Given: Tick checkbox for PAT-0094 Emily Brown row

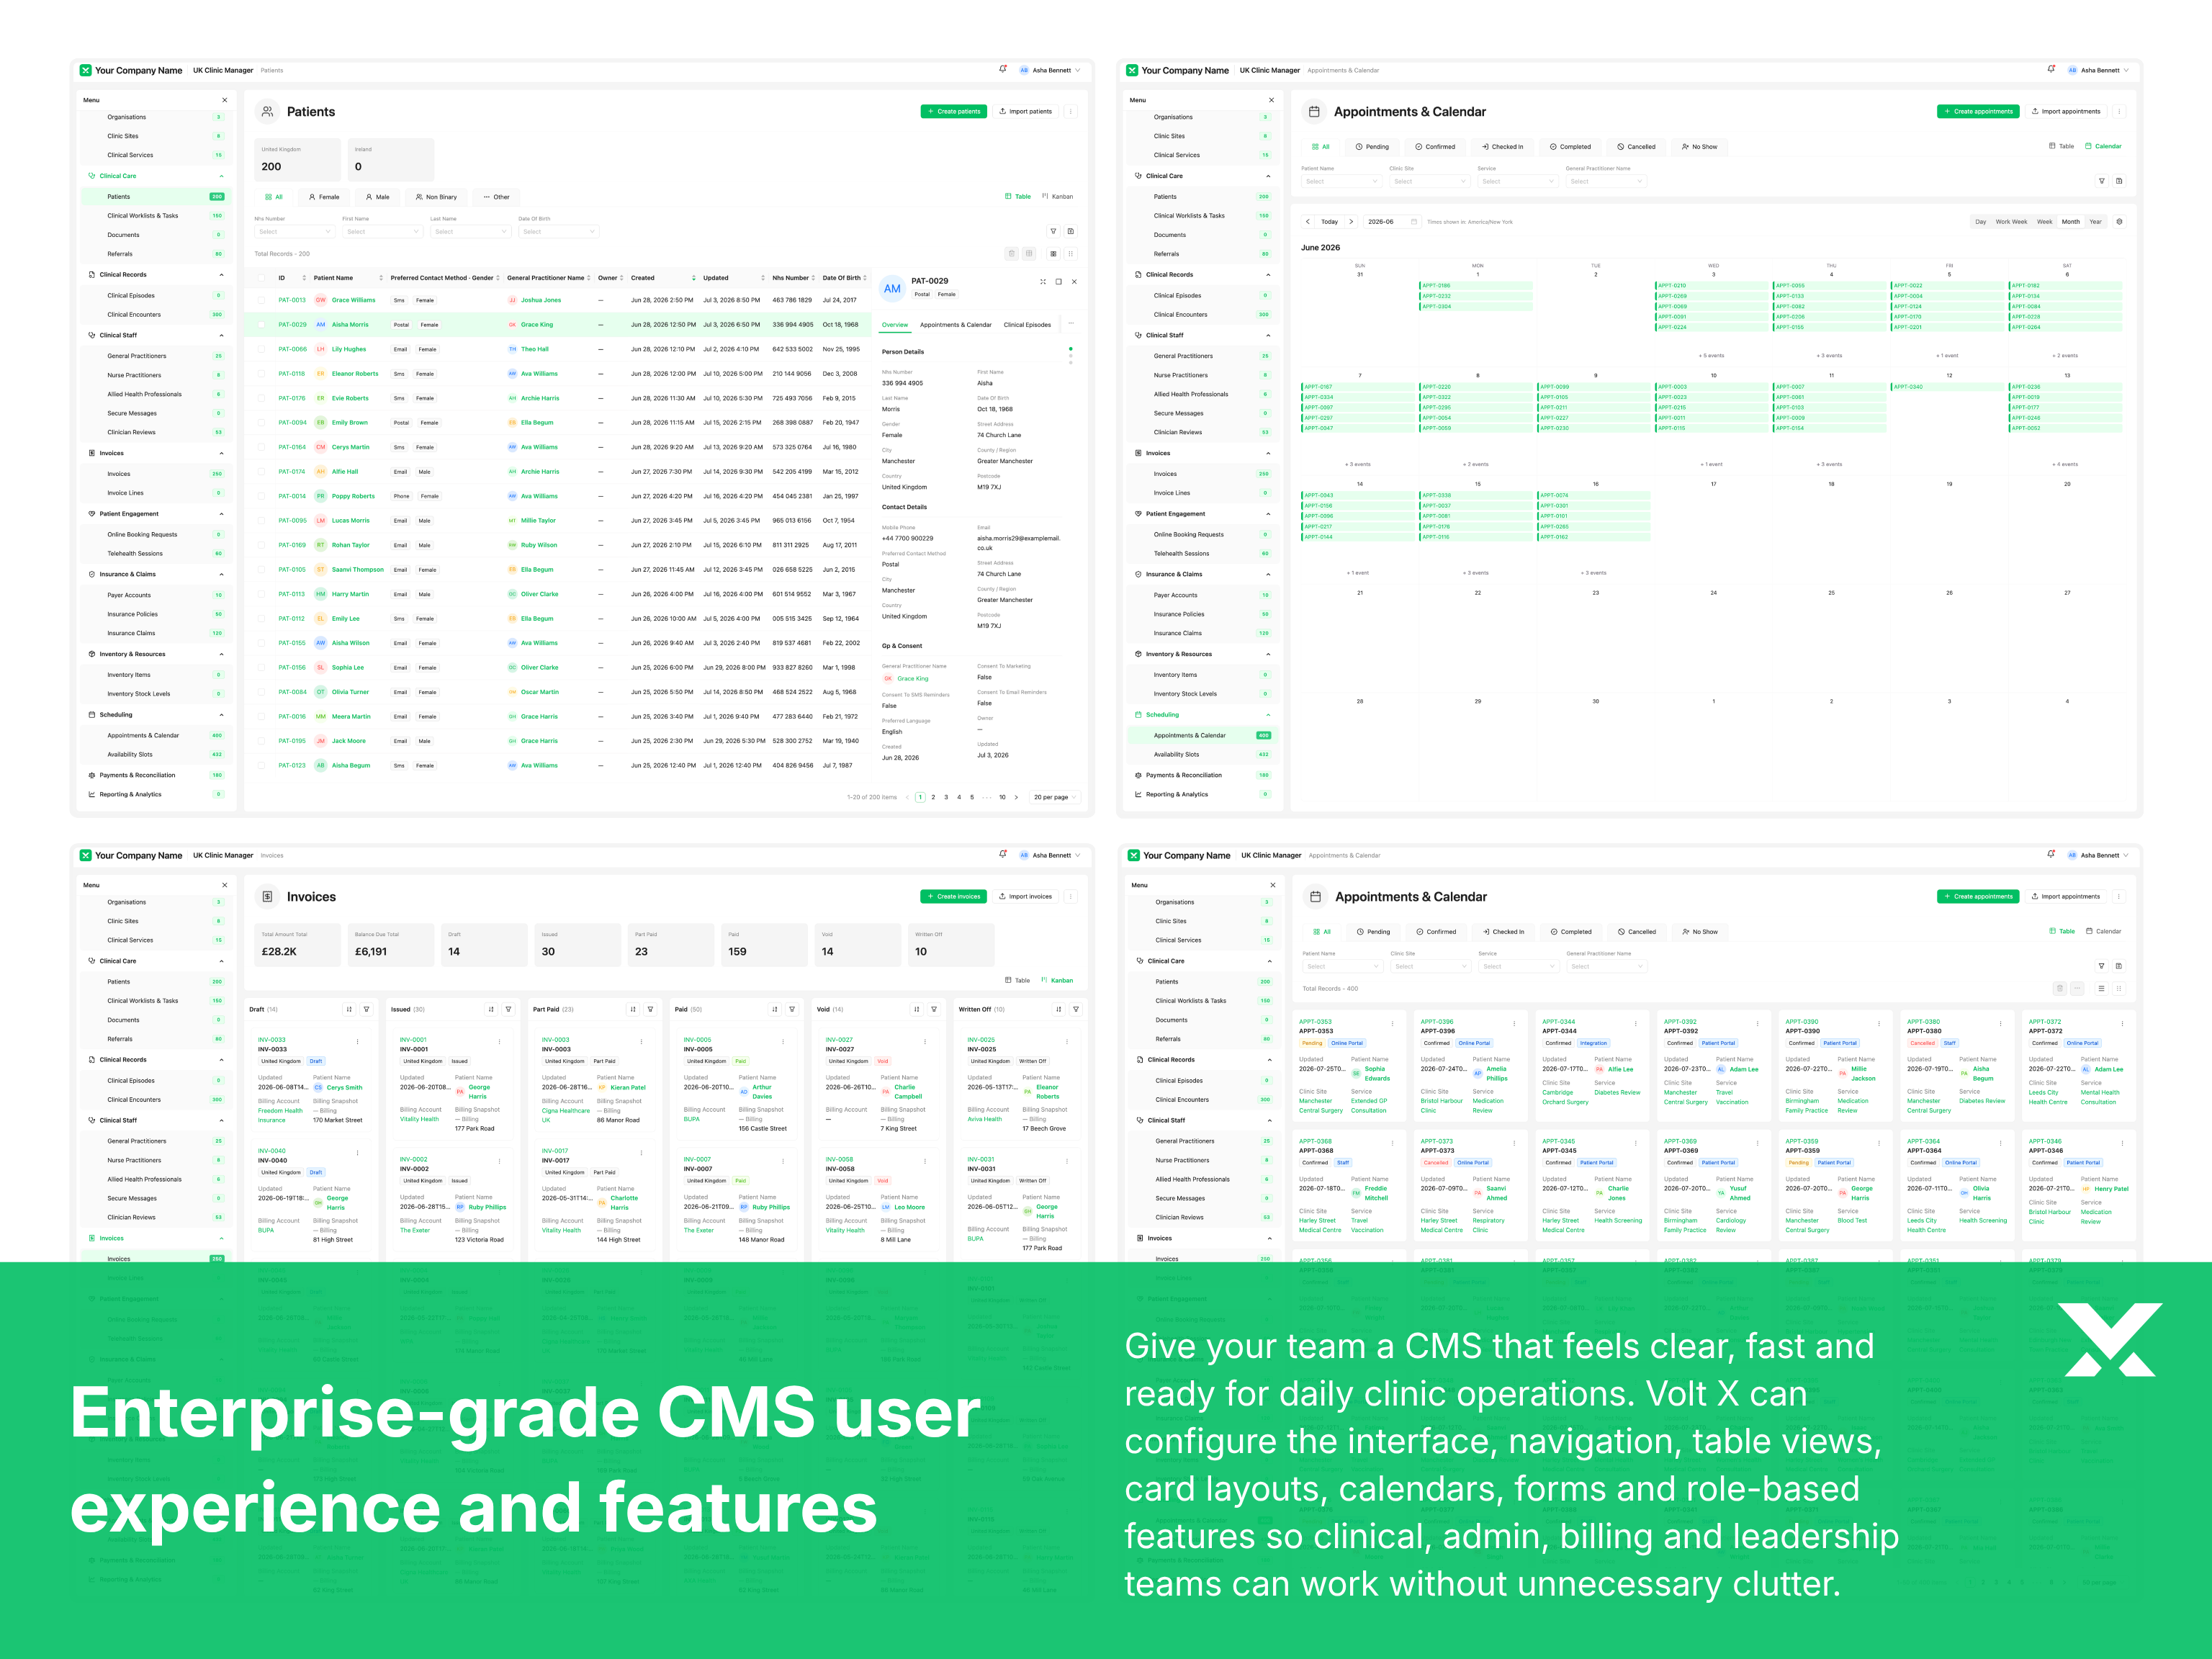Looking at the screenshot, I should (x=262, y=423).
